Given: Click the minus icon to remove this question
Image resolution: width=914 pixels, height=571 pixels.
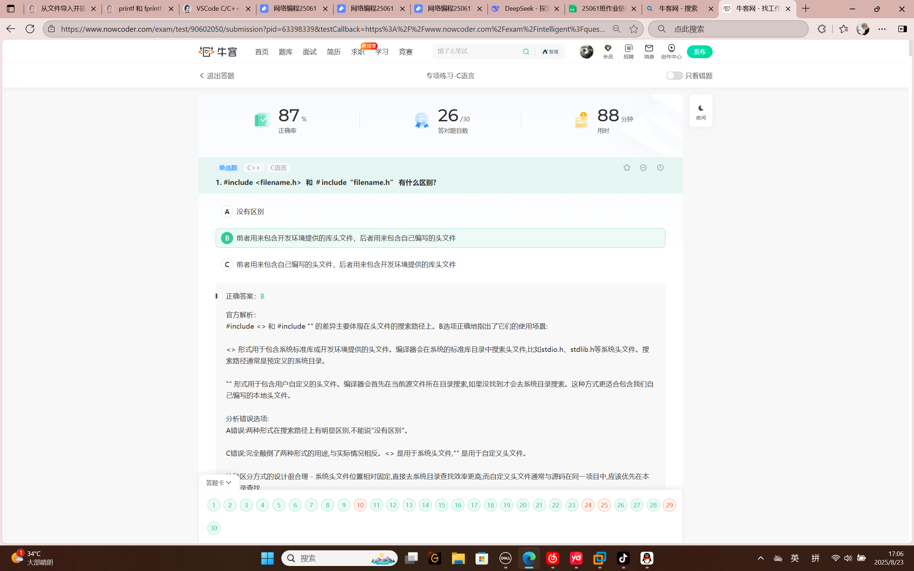Looking at the screenshot, I should (643, 167).
